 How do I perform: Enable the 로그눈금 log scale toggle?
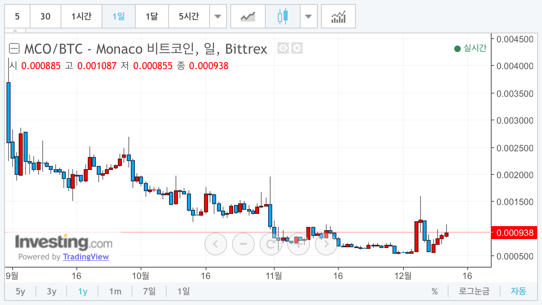(474, 291)
